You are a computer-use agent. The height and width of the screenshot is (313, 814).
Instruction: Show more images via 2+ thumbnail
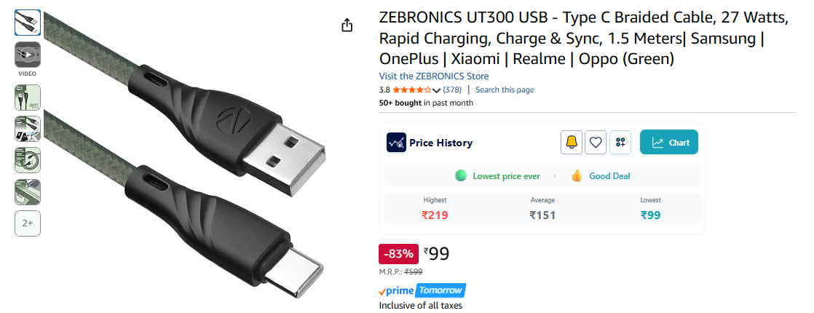(x=28, y=223)
